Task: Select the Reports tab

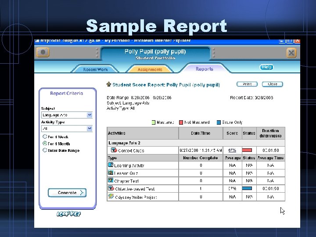Action: coord(205,69)
